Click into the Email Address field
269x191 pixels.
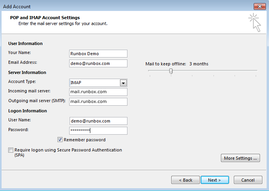coord(98,63)
